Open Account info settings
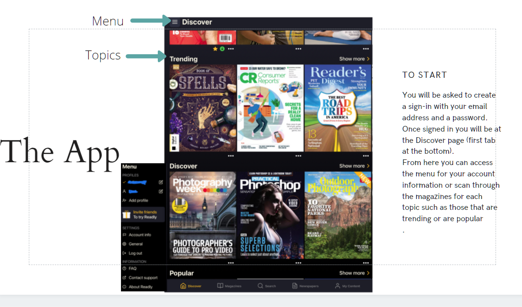 137,235
